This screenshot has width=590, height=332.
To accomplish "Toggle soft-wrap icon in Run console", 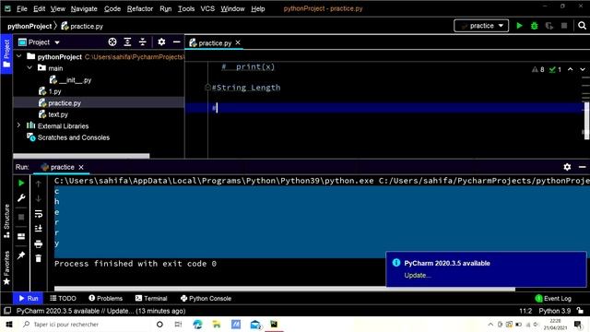I will (38, 213).
